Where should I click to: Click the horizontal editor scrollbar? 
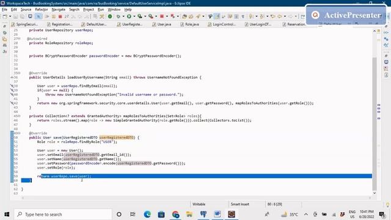coord(196,198)
